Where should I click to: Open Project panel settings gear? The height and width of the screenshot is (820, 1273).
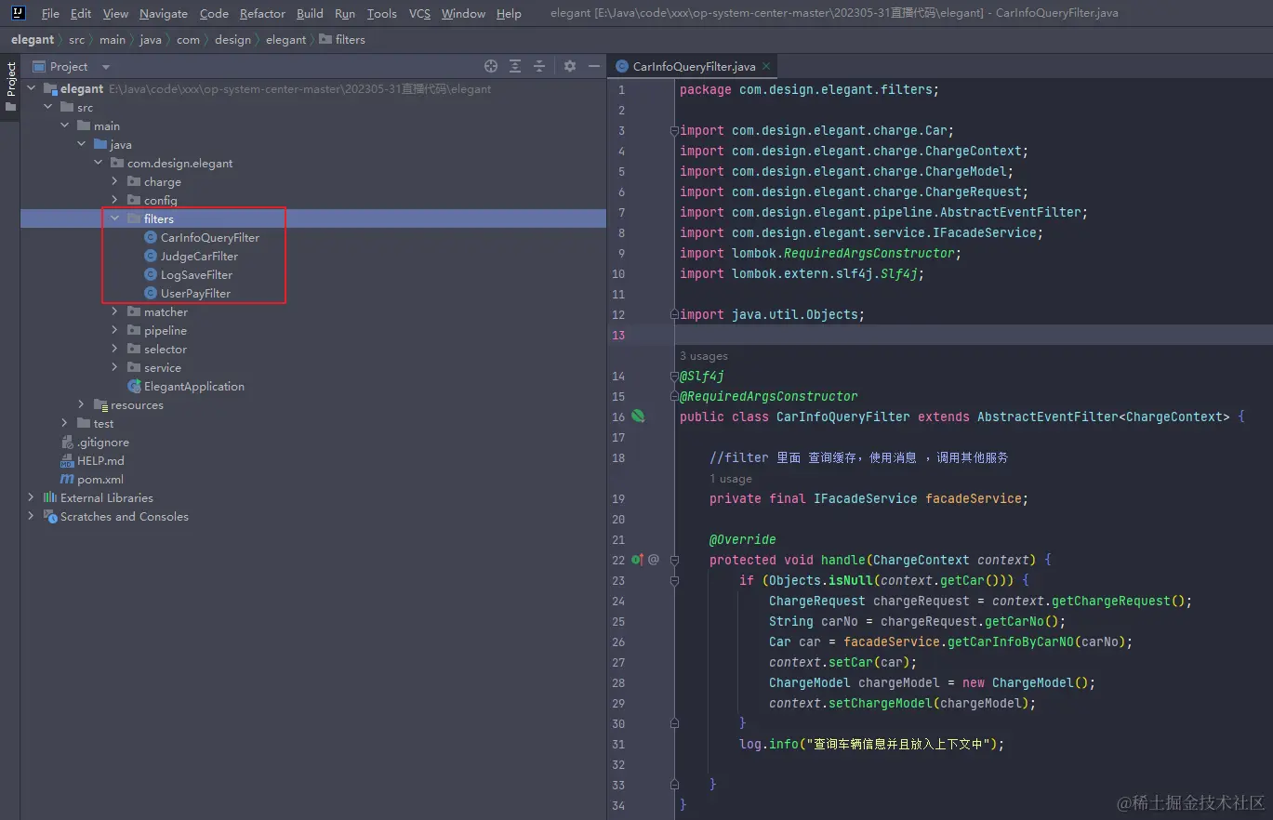570,66
